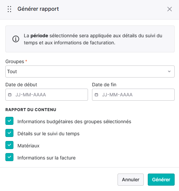The height and width of the screenshot is (191, 179).
Task: Click the bold période word in info banner
Action: click(39, 36)
